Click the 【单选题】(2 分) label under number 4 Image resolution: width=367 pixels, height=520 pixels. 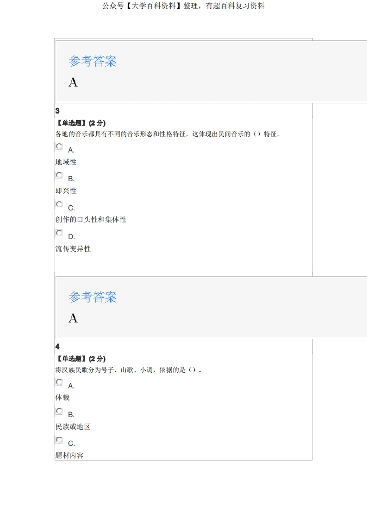point(81,359)
